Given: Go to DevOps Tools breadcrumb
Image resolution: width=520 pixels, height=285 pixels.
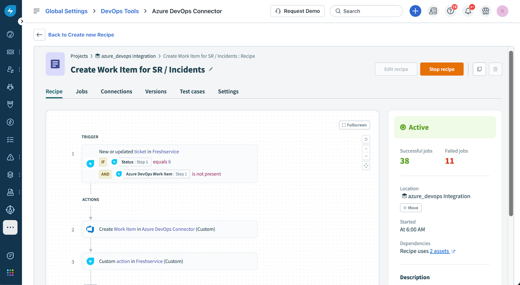Looking at the screenshot, I should click(120, 11).
